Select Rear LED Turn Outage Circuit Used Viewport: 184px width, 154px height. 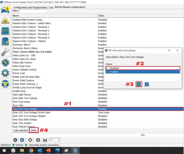(98, 113)
